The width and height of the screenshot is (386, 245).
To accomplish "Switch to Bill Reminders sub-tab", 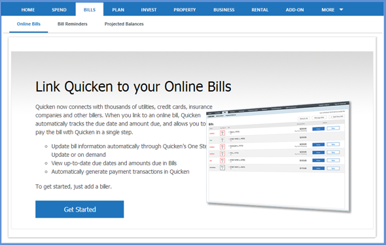I will (x=73, y=24).
